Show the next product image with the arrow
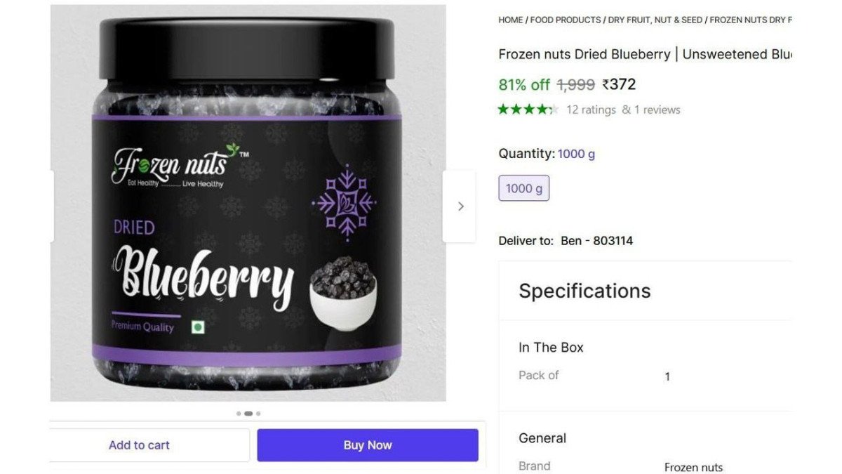 [x=460, y=206]
